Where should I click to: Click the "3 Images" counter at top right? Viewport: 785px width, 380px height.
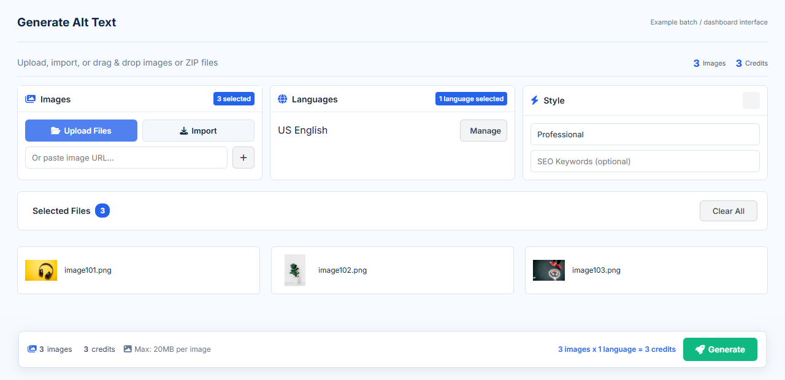tap(710, 63)
